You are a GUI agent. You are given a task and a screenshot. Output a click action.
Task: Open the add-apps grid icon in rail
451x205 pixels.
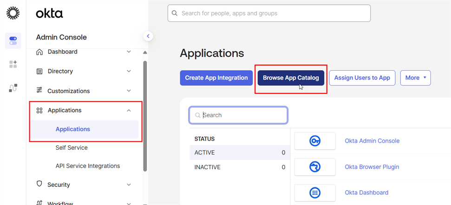pos(13,64)
